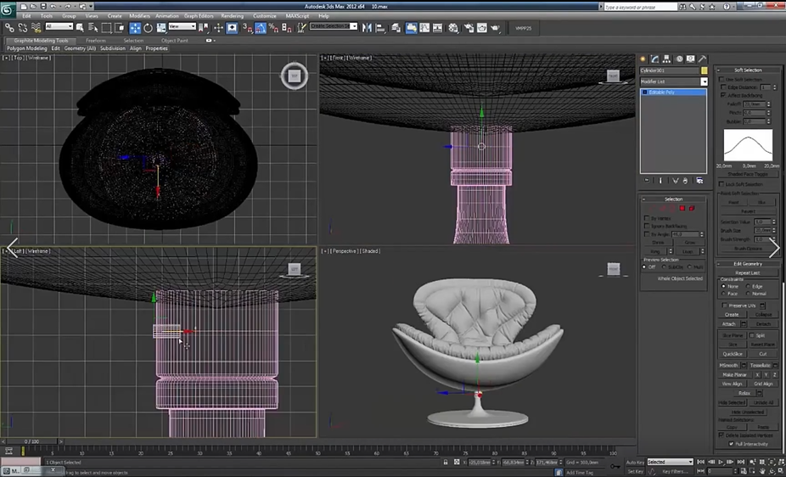The image size is (786, 477).
Task: Click the Unlink Selection tool
Action: (23, 27)
